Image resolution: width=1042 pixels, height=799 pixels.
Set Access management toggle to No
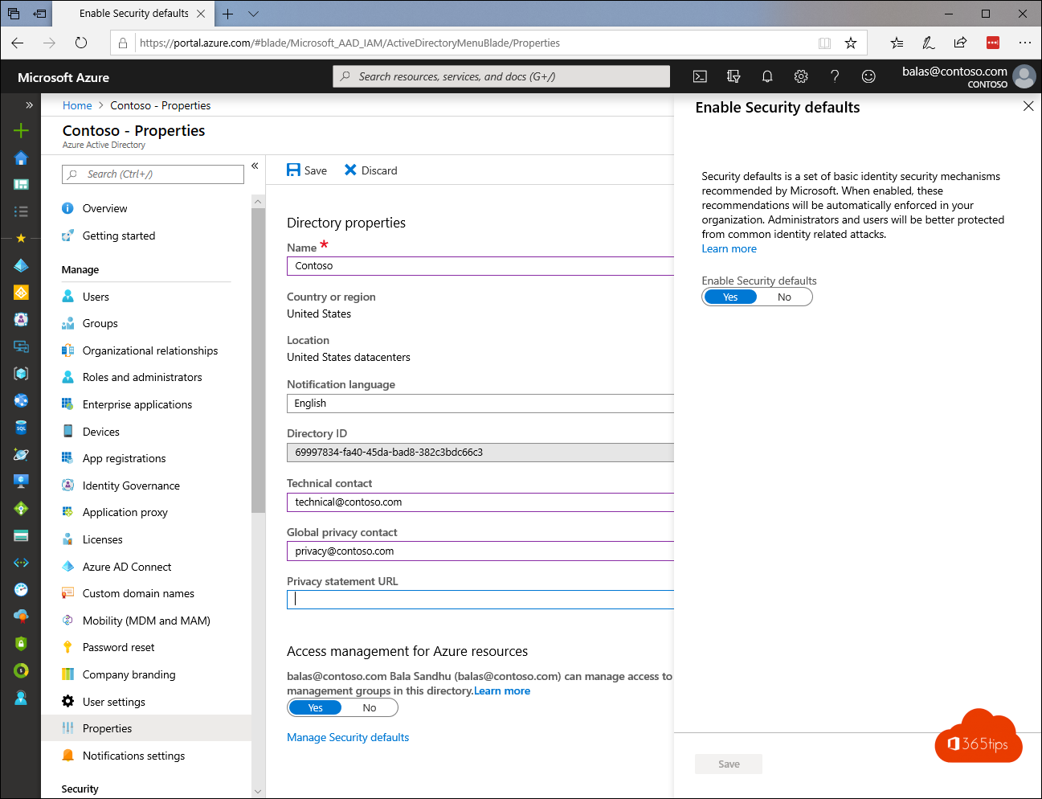tap(369, 707)
